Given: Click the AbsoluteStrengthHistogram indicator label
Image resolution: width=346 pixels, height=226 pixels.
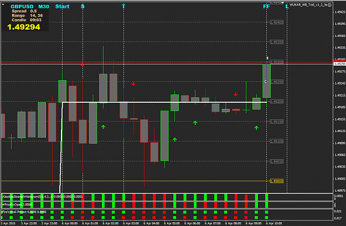Looking at the screenshot, I should 43,197.
